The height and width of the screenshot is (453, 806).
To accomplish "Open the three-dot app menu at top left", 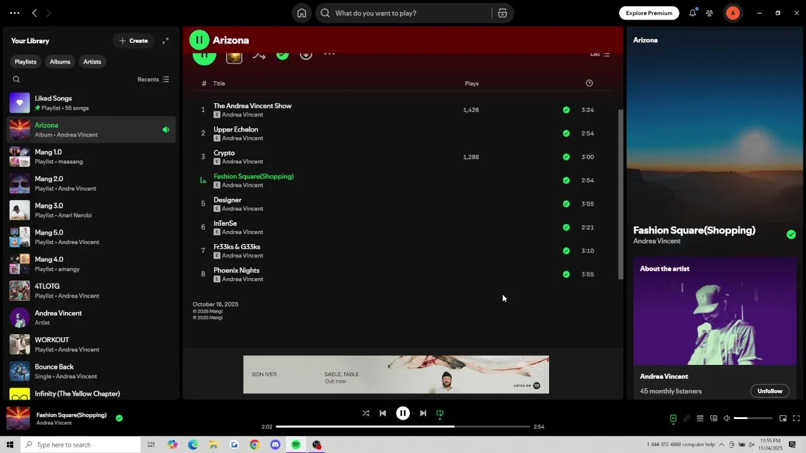I will click(x=14, y=13).
